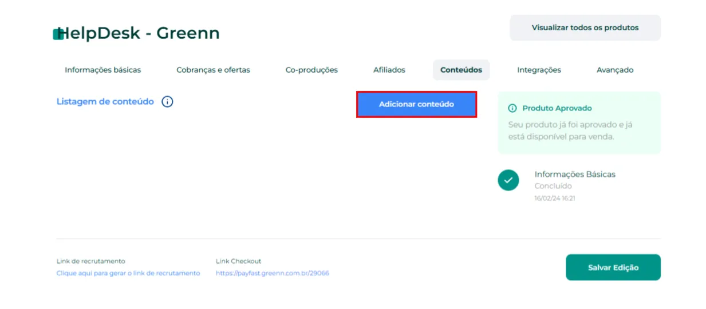706x309 pixels.
Task: Switch to Cobranças e ofertas tab
Action: [213, 70]
